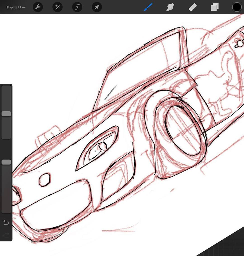Select the Paint brush tool

click(x=148, y=7)
